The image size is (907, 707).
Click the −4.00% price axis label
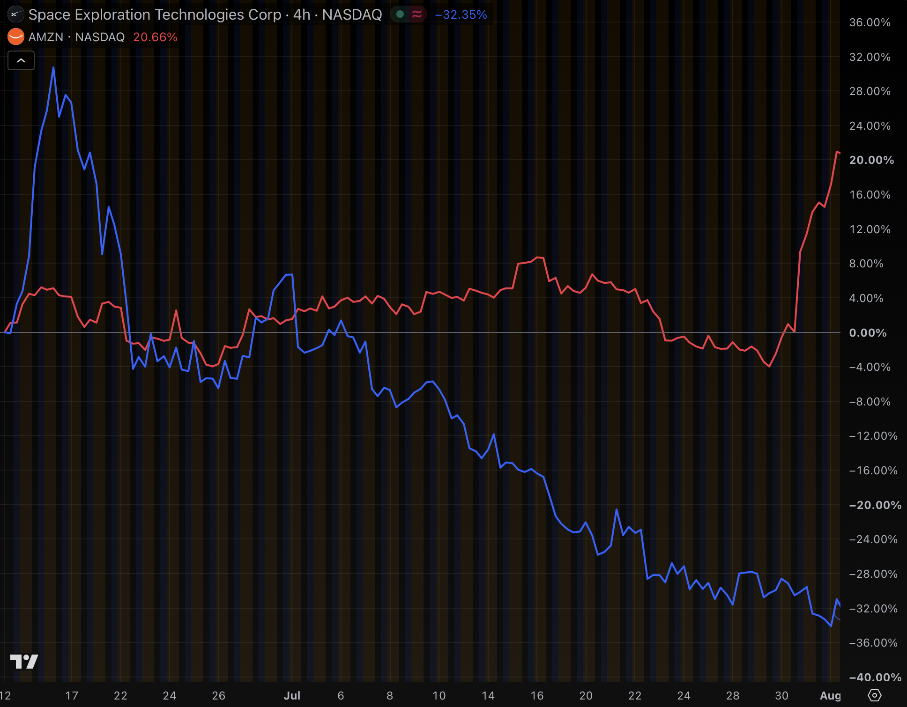coord(870,367)
